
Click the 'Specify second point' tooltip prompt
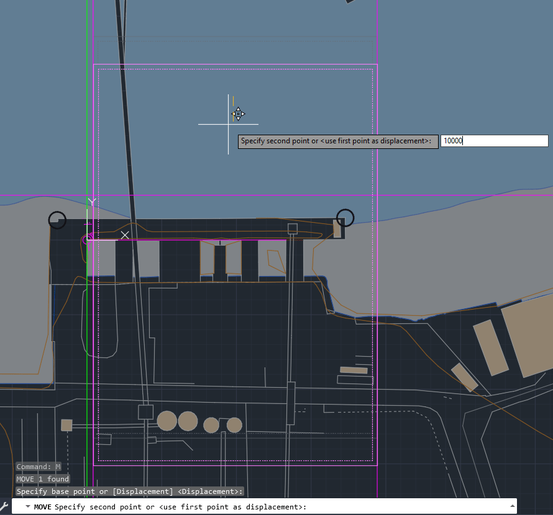pos(336,141)
